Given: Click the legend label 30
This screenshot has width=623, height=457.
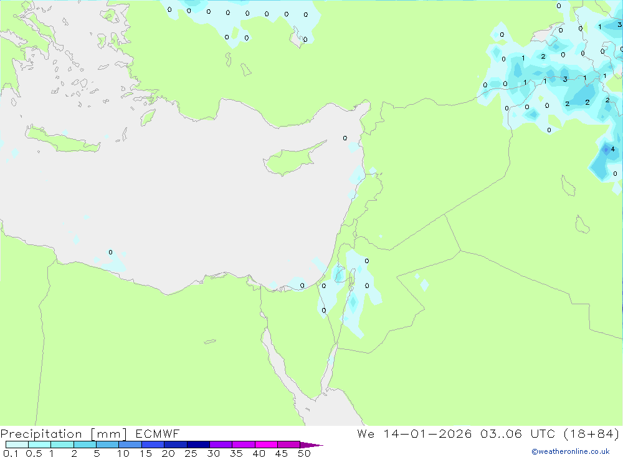Looking at the screenshot, I should [x=214, y=453].
